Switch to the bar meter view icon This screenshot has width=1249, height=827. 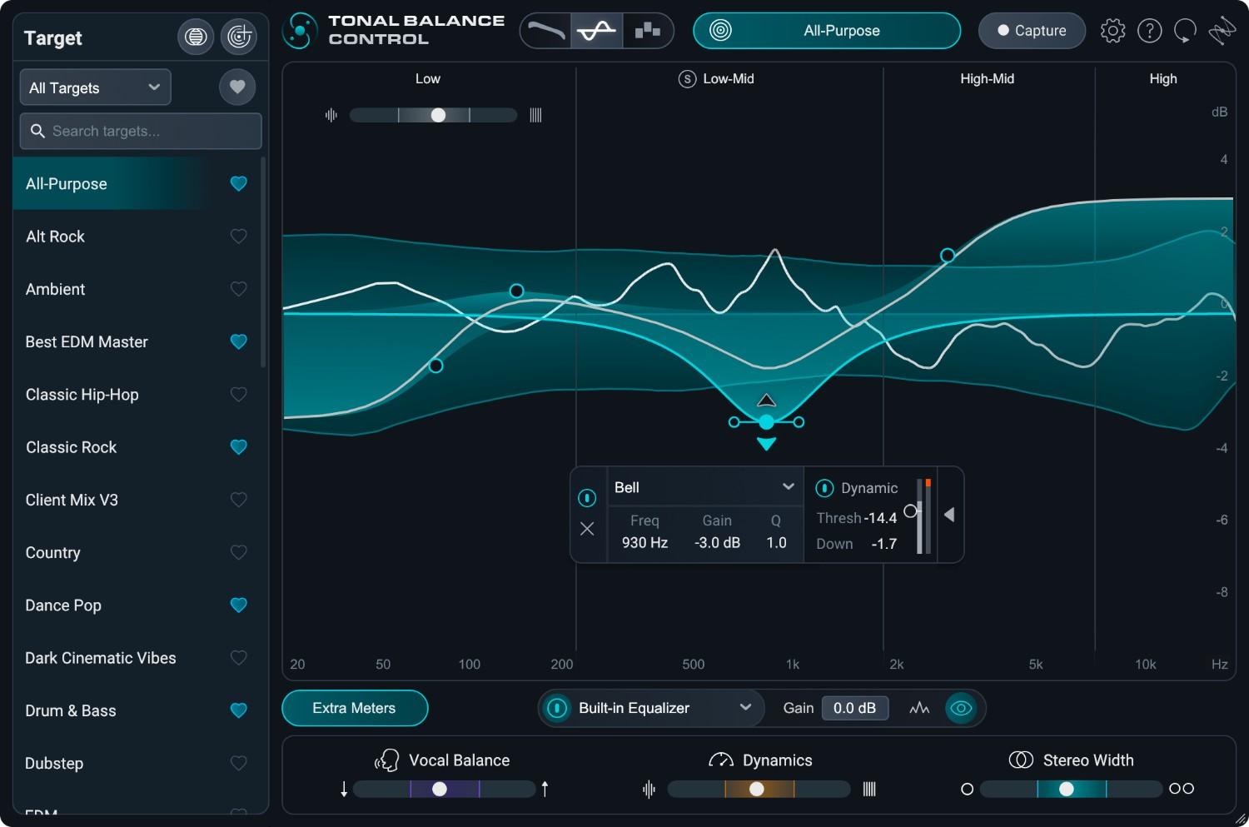point(647,30)
